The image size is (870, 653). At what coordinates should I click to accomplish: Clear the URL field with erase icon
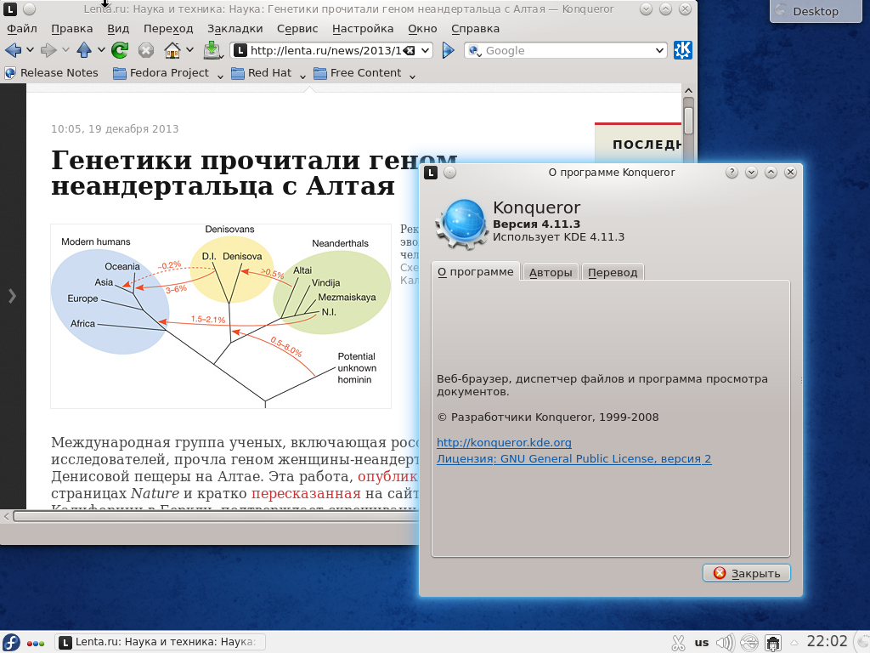point(409,50)
